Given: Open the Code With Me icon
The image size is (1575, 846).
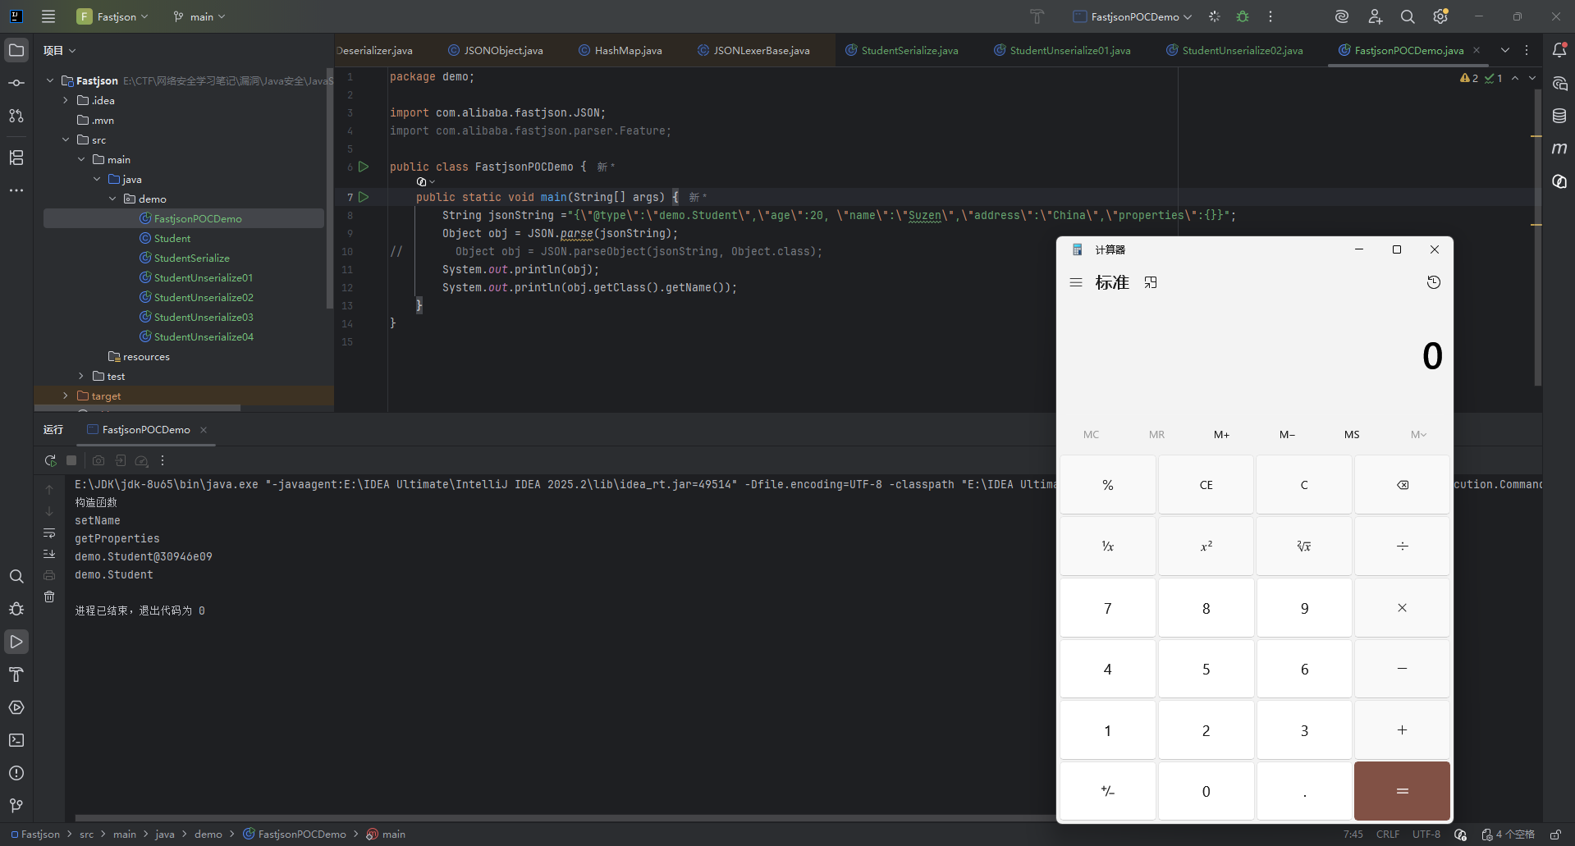Looking at the screenshot, I should click(1376, 16).
